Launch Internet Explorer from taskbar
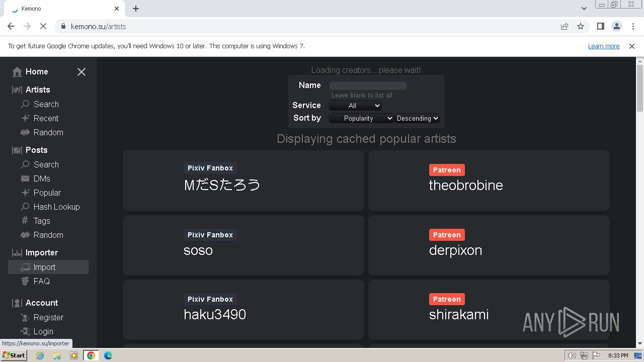 tap(40, 355)
